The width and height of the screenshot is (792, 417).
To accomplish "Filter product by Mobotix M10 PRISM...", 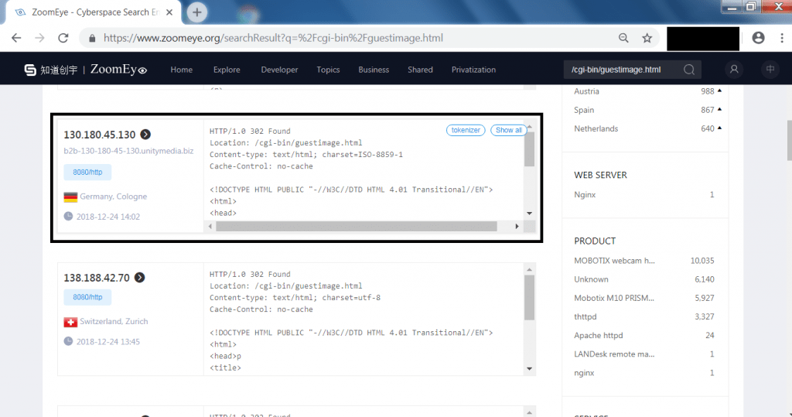I will (613, 298).
